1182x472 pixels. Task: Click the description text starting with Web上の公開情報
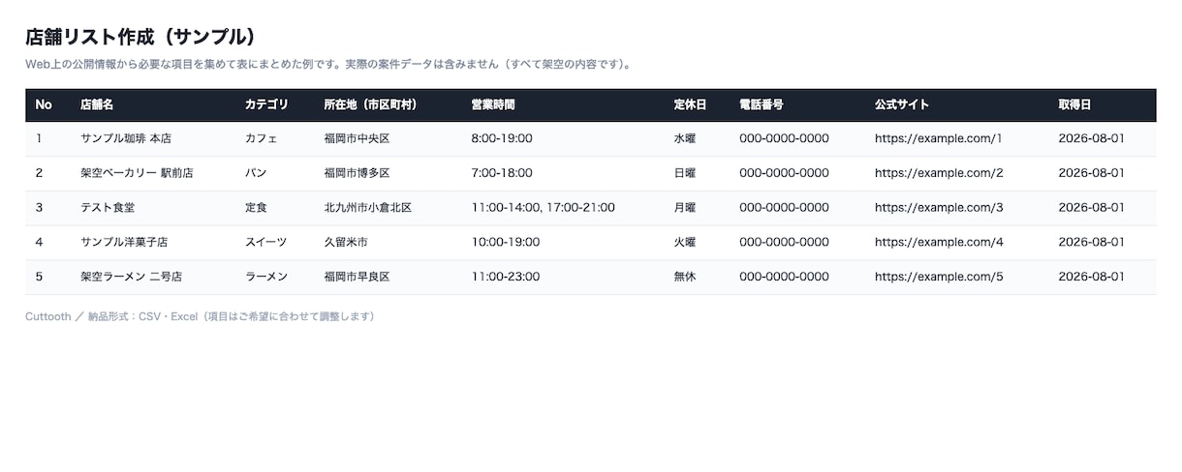(x=330, y=65)
